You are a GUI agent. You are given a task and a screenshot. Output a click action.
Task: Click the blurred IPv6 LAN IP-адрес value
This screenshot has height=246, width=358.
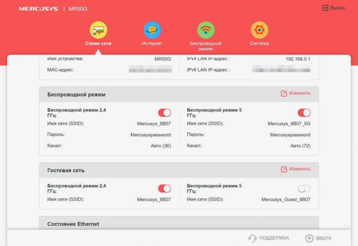click(282, 69)
